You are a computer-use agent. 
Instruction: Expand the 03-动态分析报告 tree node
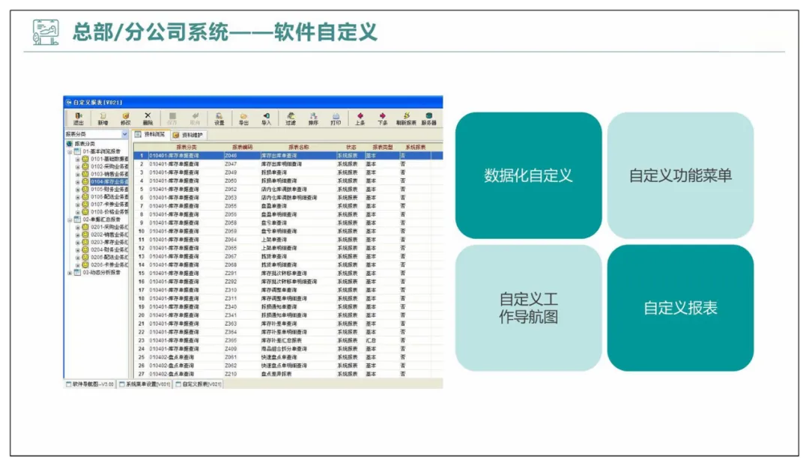70,273
